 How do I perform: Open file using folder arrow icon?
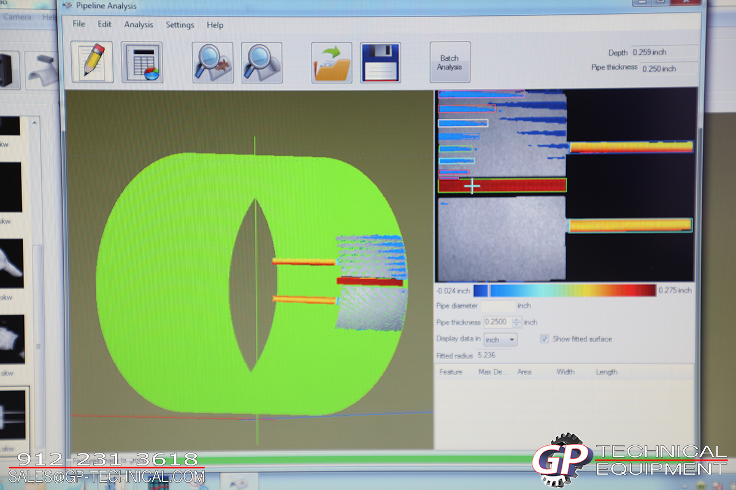tap(331, 62)
